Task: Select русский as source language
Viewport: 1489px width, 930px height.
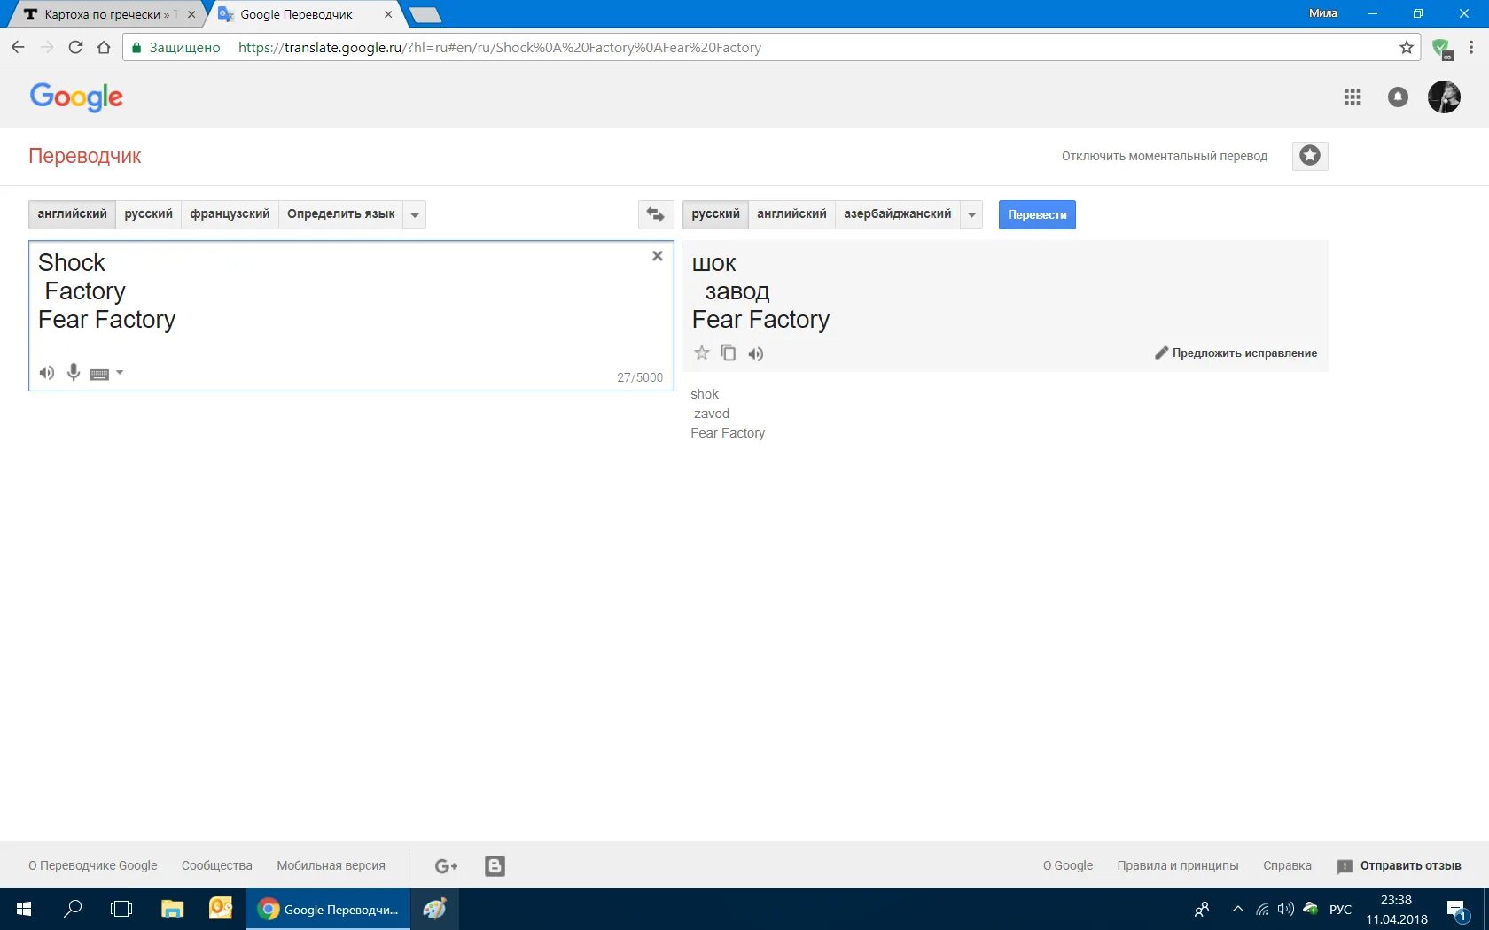Action: coord(149,214)
